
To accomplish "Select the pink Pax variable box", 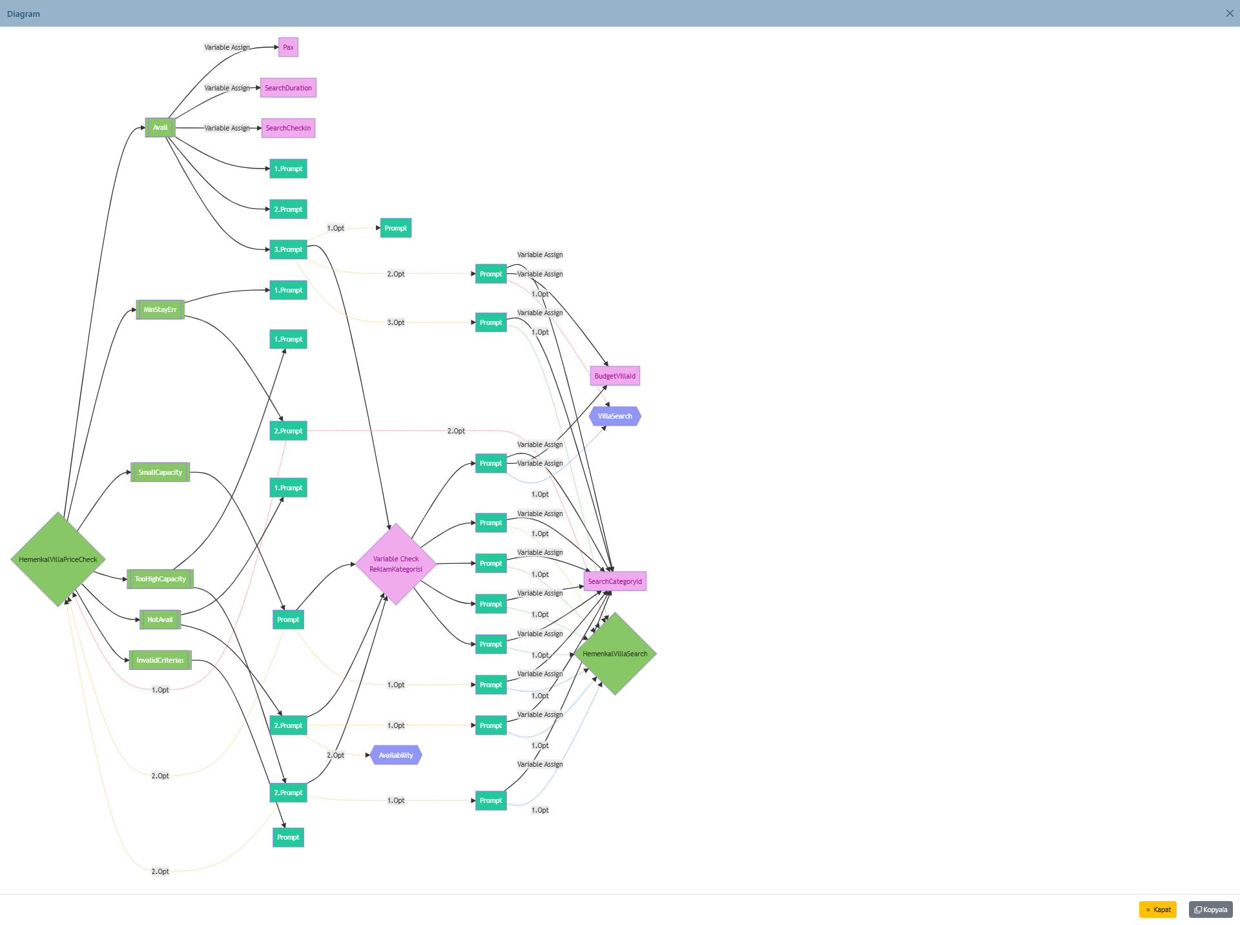I will coord(288,47).
